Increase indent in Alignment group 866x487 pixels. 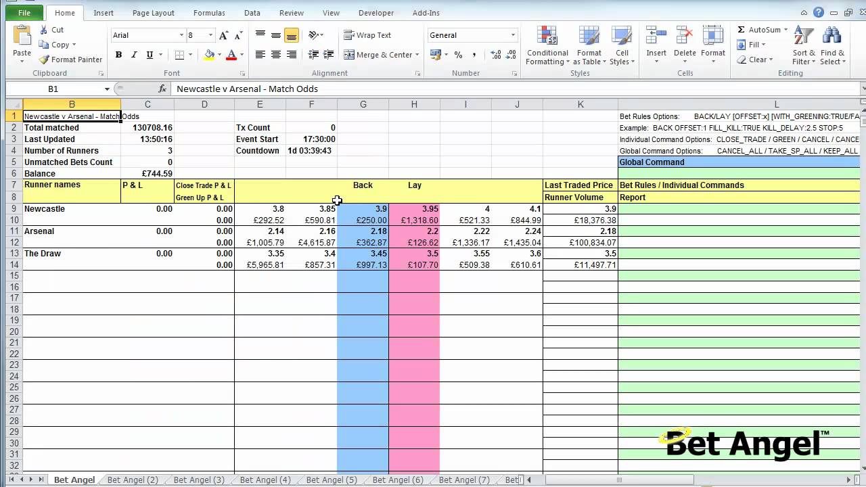pyautogui.click(x=329, y=55)
